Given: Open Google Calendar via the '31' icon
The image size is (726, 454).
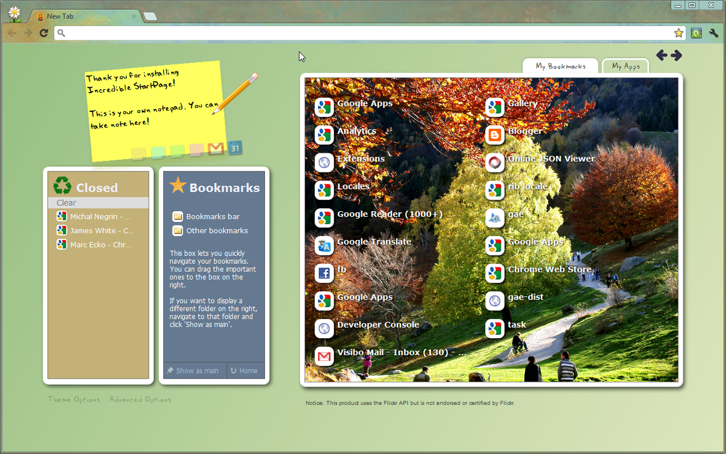Looking at the screenshot, I should coord(234,148).
